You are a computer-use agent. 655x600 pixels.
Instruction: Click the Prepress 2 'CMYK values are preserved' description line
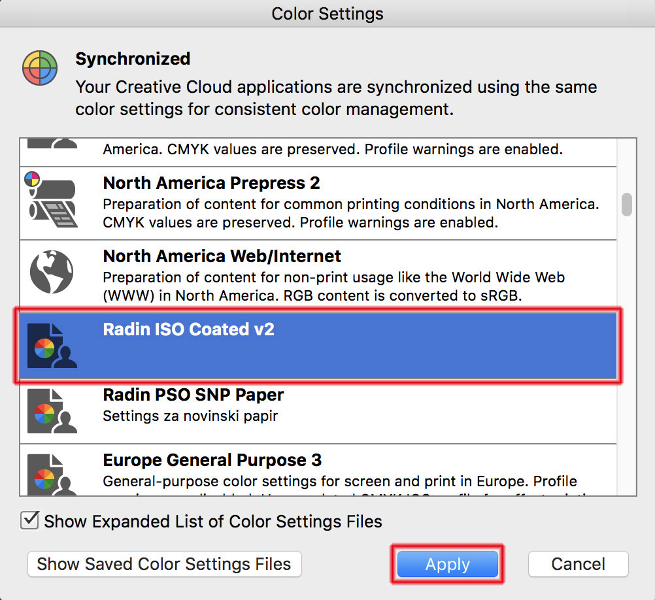click(300, 222)
